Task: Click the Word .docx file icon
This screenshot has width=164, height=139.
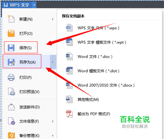Action: pos(69,85)
